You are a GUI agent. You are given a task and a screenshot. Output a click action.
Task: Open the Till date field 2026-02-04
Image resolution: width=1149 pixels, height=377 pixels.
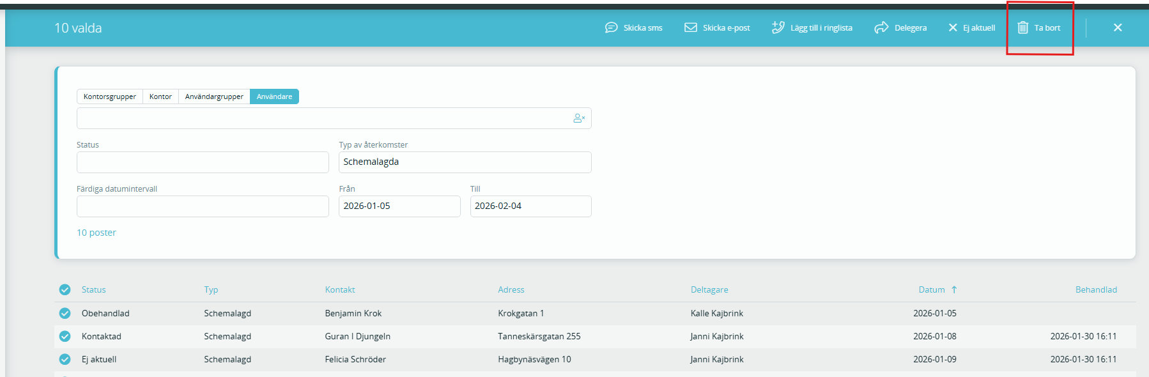530,206
